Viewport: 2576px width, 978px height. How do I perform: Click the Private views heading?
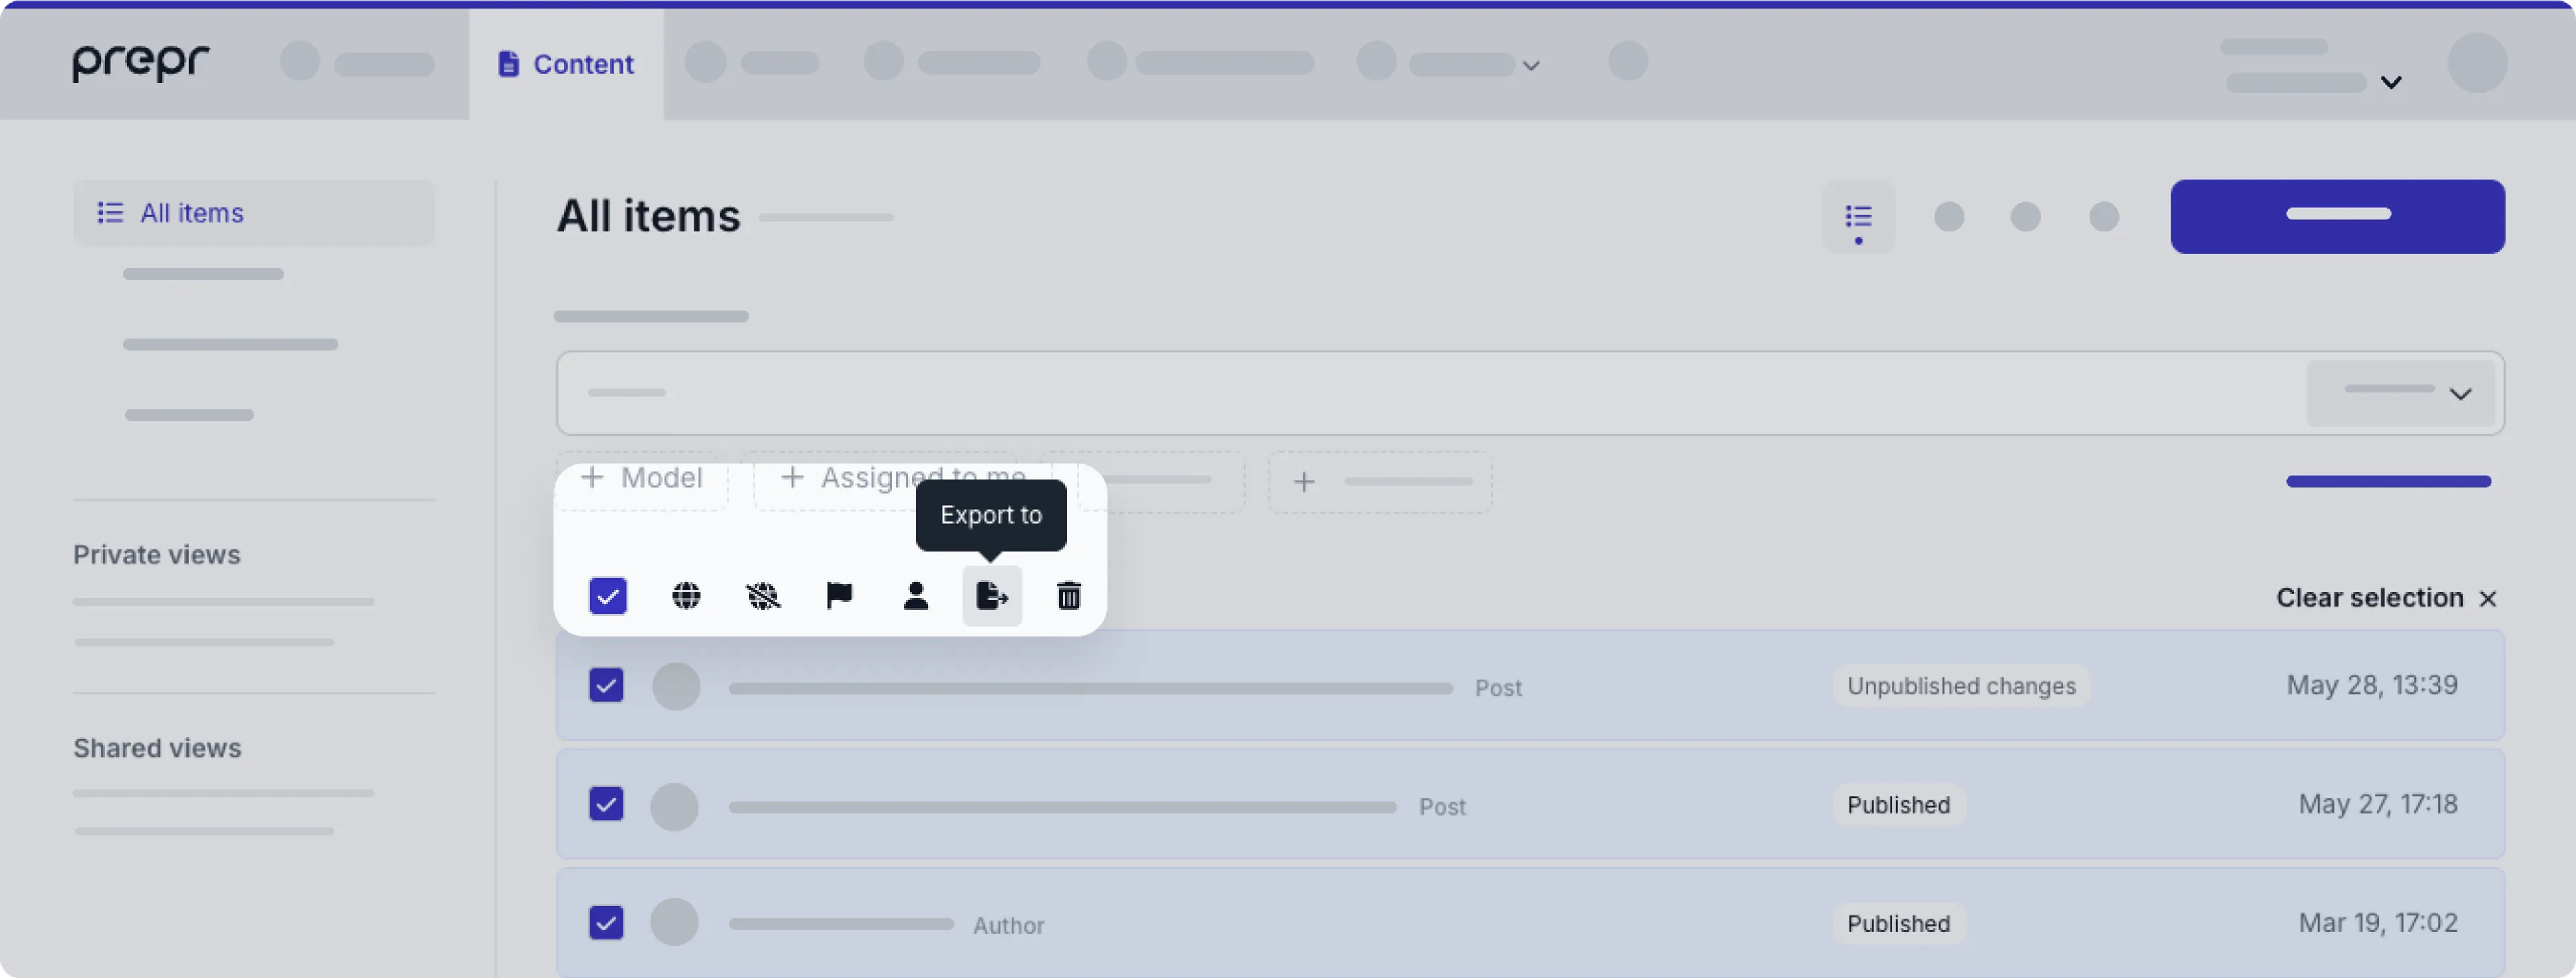coord(157,555)
